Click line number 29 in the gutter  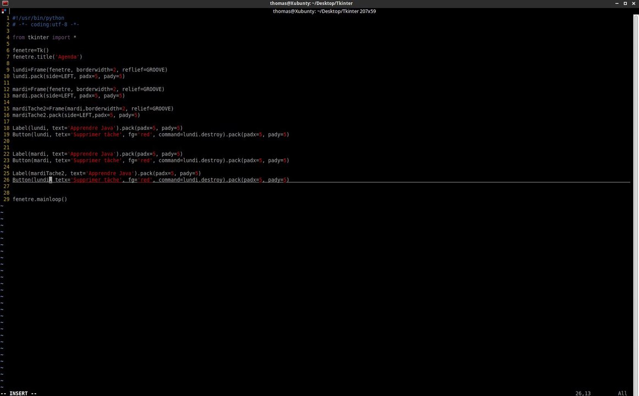point(7,200)
